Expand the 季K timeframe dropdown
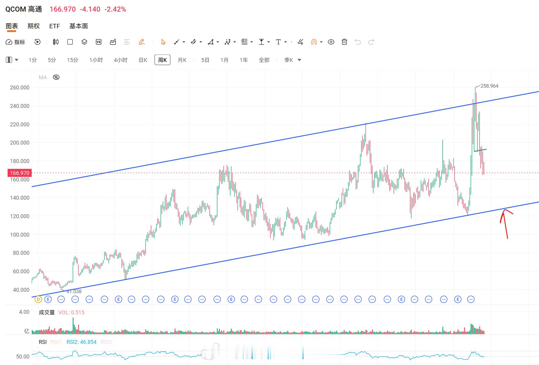This screenshot has height=365, width=539. click(300, 60)
